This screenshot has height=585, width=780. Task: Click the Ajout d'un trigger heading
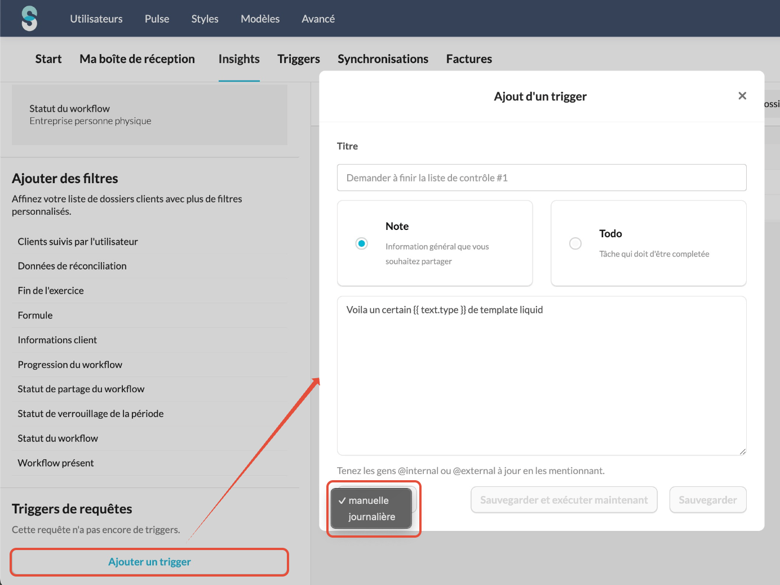click(540, 96)
